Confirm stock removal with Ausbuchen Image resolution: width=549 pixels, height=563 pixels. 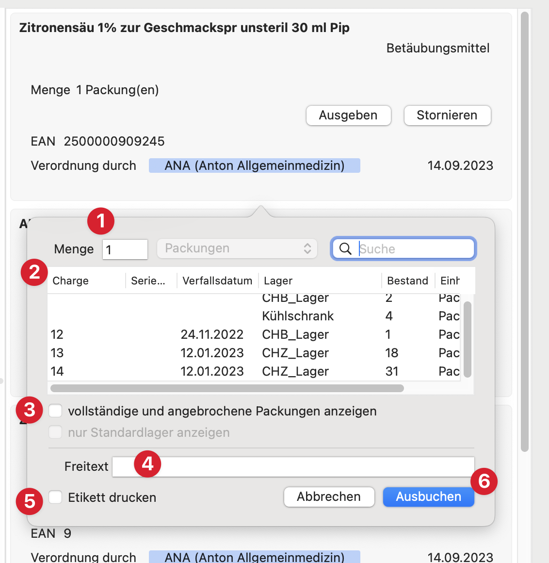(x=428, y=497)
